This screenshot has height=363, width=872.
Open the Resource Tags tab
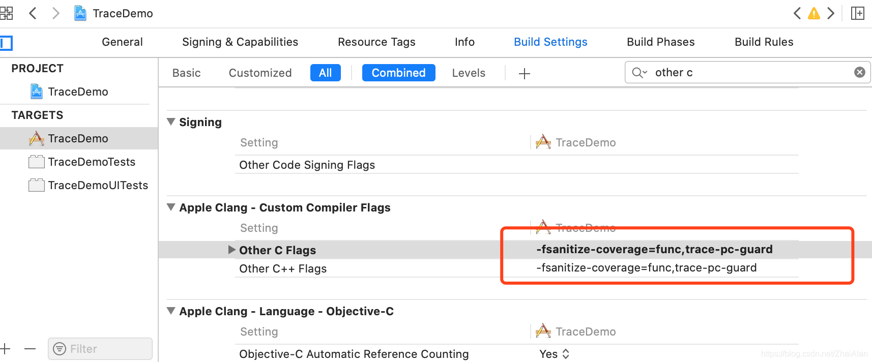pyautogui.click(x=376, y=42)
